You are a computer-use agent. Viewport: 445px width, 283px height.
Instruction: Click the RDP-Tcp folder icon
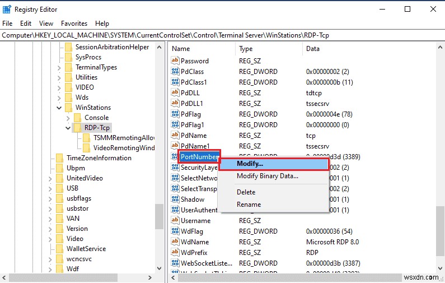click(77, 128)
